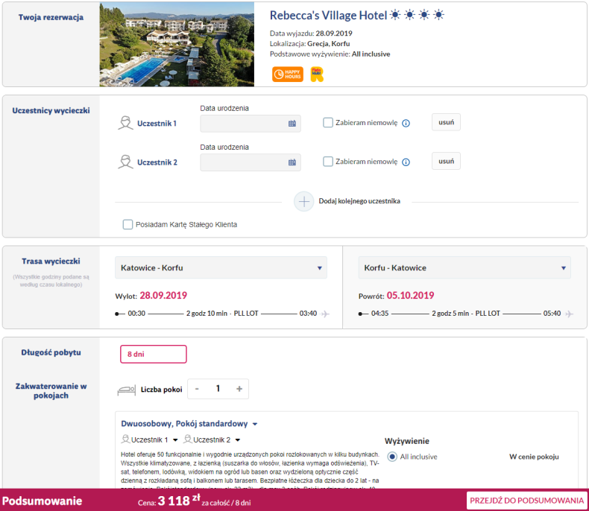The height and width of the screenshot is (511, 589).
Task: Check Zabieram niemowlę for Uczestnik 1
Action: (x=328, y=123)
